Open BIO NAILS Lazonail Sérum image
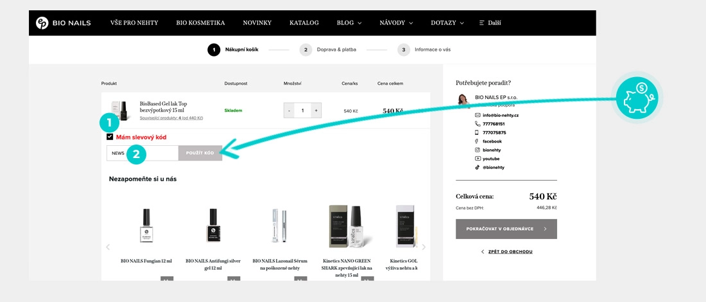This screenshot has width=706, height=302. [x=280, y=226]
